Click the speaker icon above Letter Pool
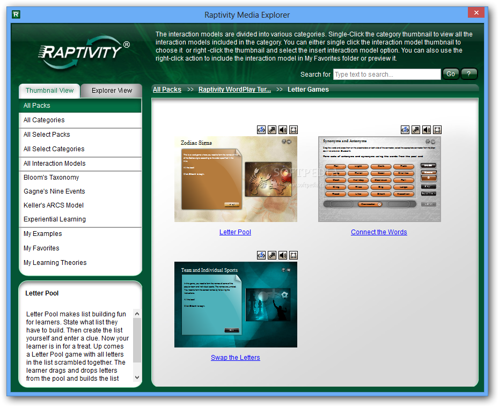The image size is (499, 407). 283,130
